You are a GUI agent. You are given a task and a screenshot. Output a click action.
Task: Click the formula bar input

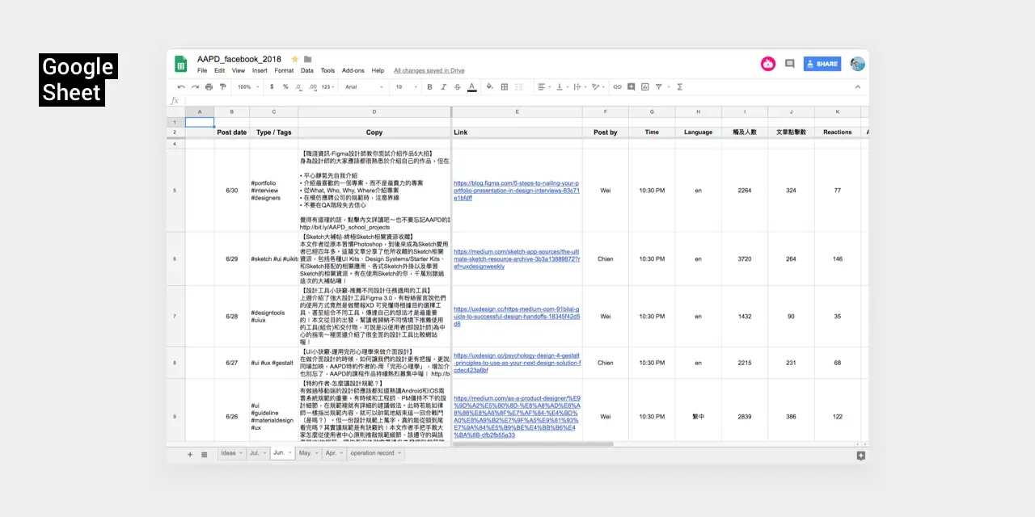[526, 101]
